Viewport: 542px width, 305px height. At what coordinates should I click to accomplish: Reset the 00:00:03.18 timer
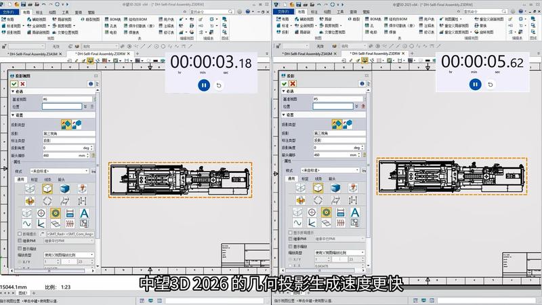[219, 85]
